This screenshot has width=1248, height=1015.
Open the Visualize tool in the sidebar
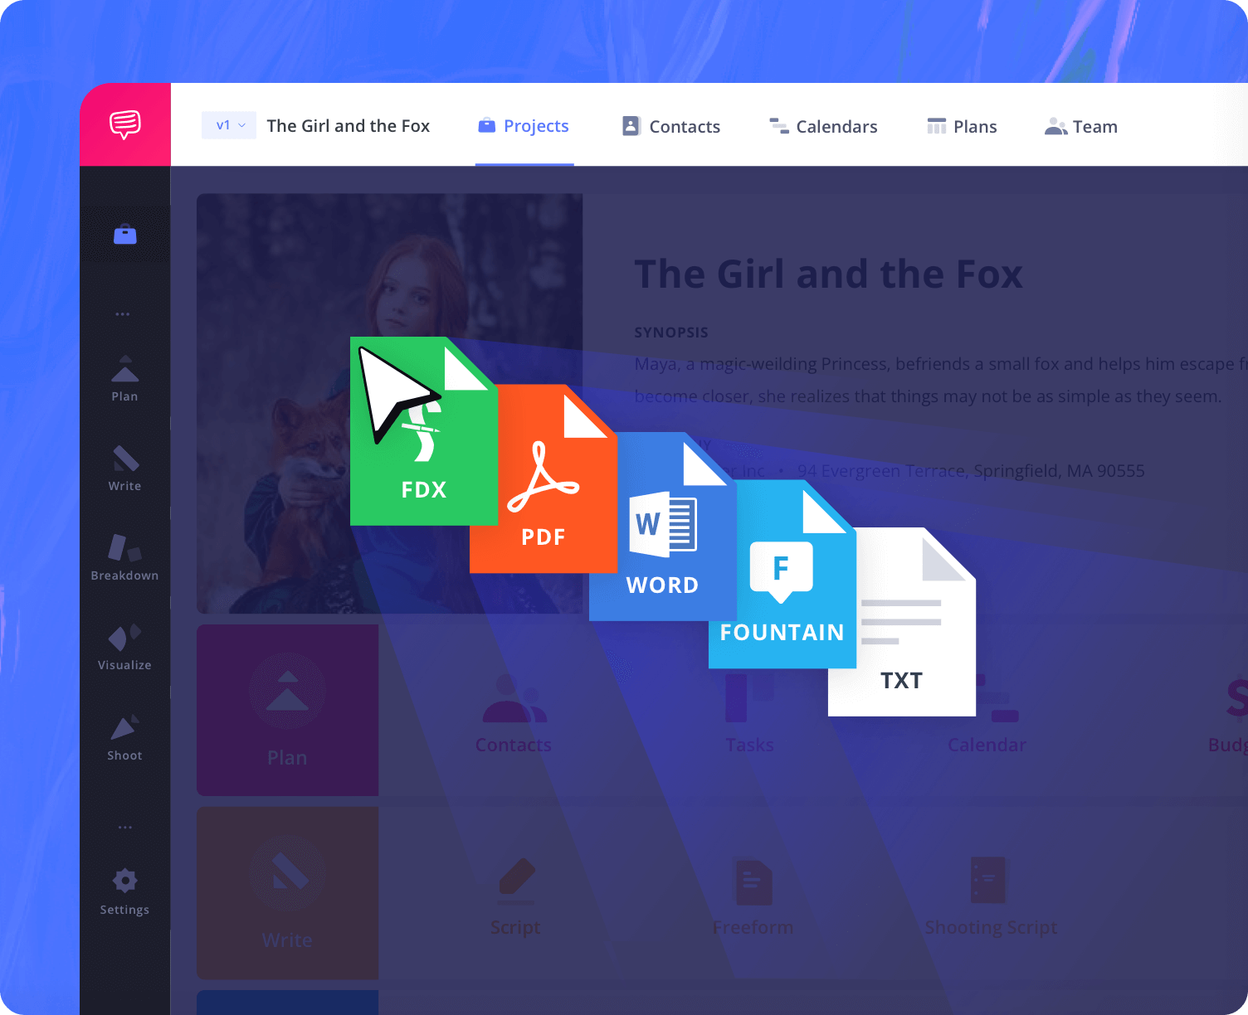pyautogui.click(x=124, y=639)
